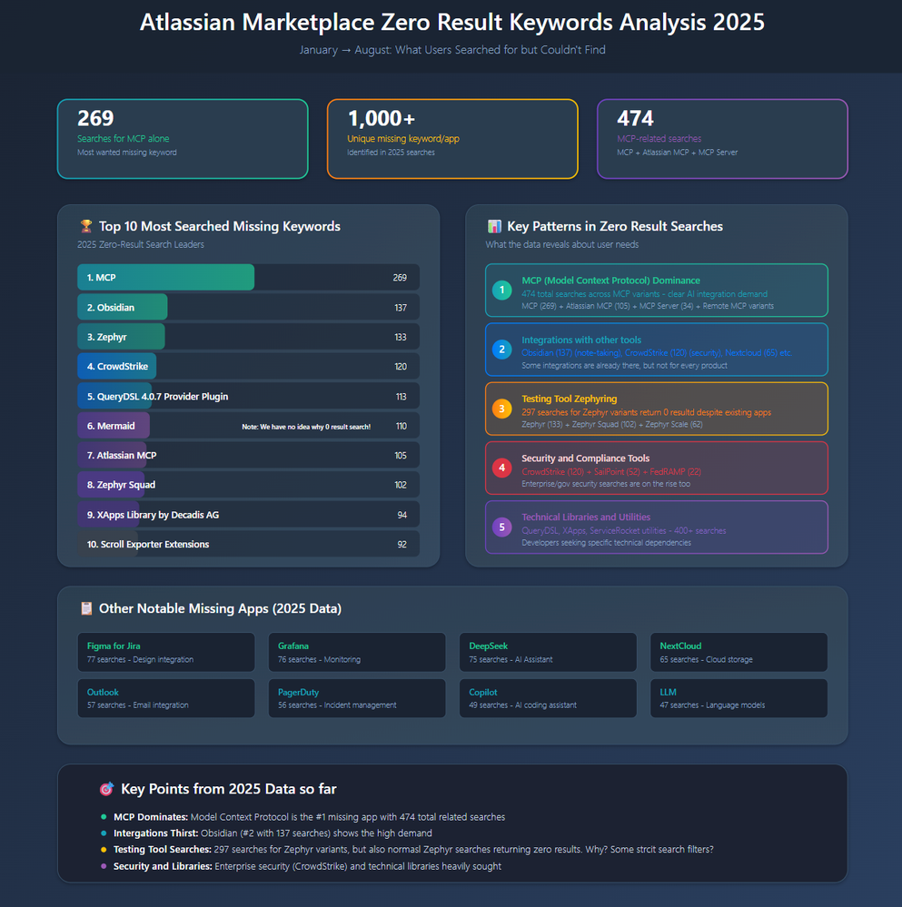Screen dimensions: 902x907
Task: Click the value '137' in the Obsidian row
Action: 401,308
